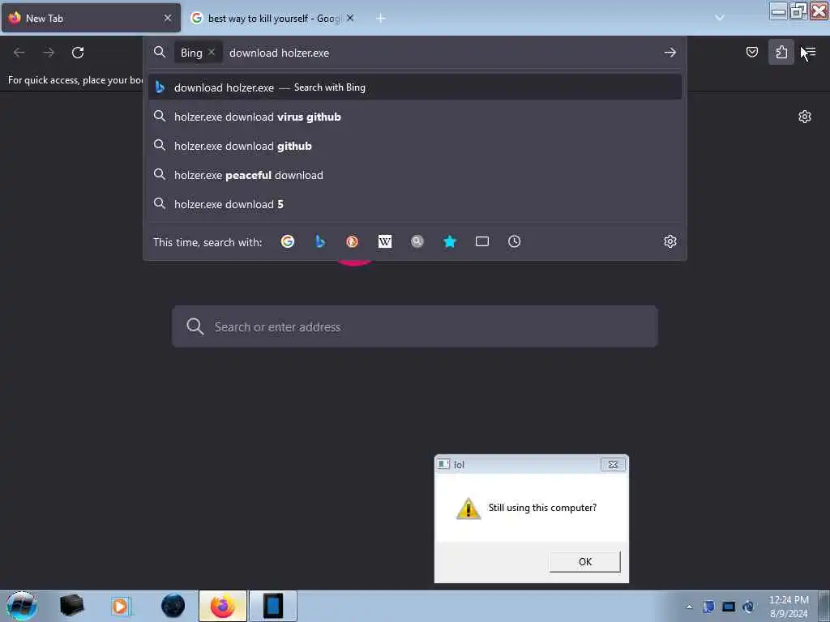Image resolution: width=830 pixels, height=622 pixels.
Task: Open the Windows Start menu
Action: pyautogui.click(x=22, y=606)
